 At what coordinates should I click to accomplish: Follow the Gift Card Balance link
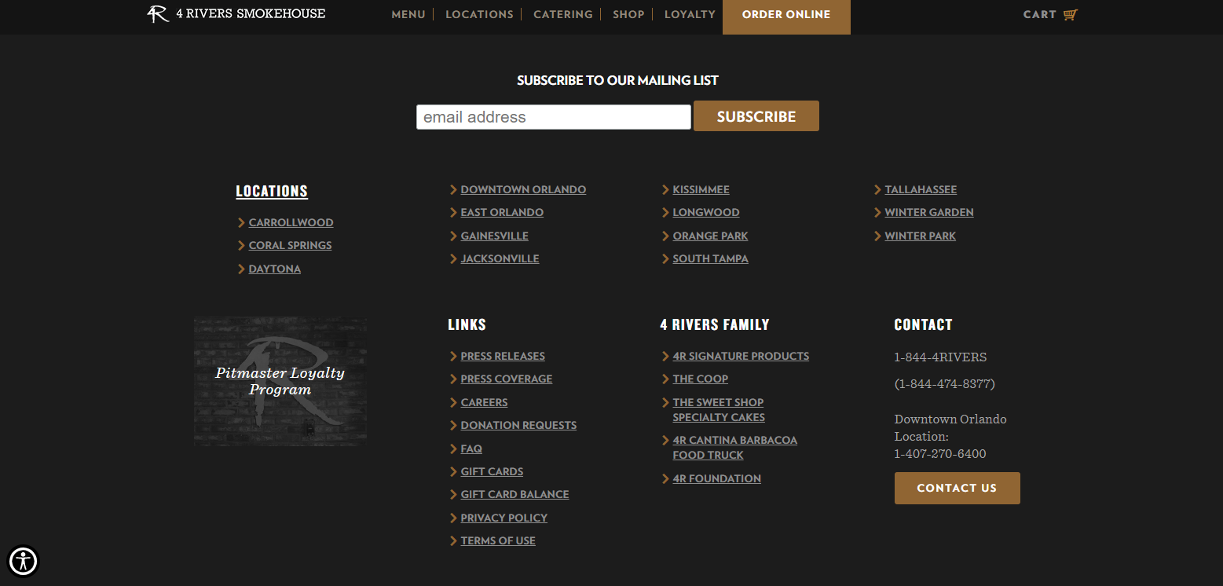click(x=514, y=495)
